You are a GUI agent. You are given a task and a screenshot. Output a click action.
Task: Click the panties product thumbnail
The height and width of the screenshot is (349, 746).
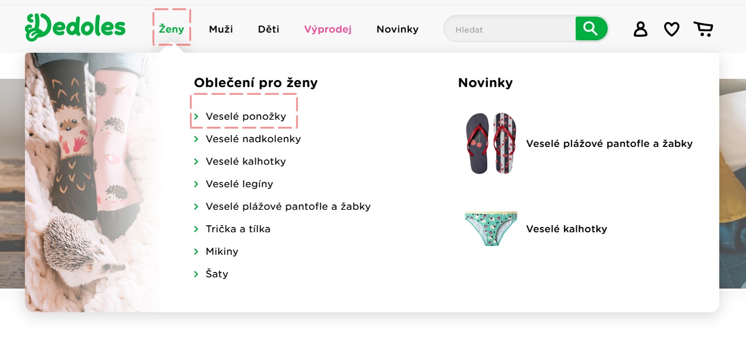pyautogui.click(x=491, y=229)
